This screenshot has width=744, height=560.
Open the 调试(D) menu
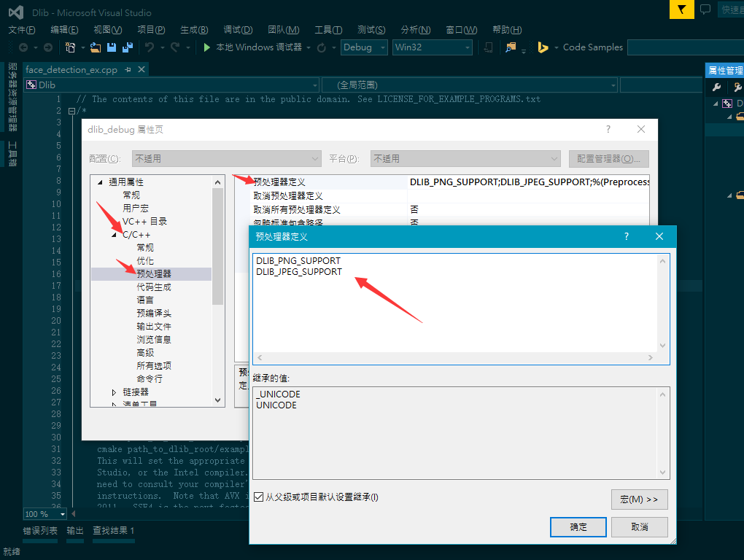239,30
